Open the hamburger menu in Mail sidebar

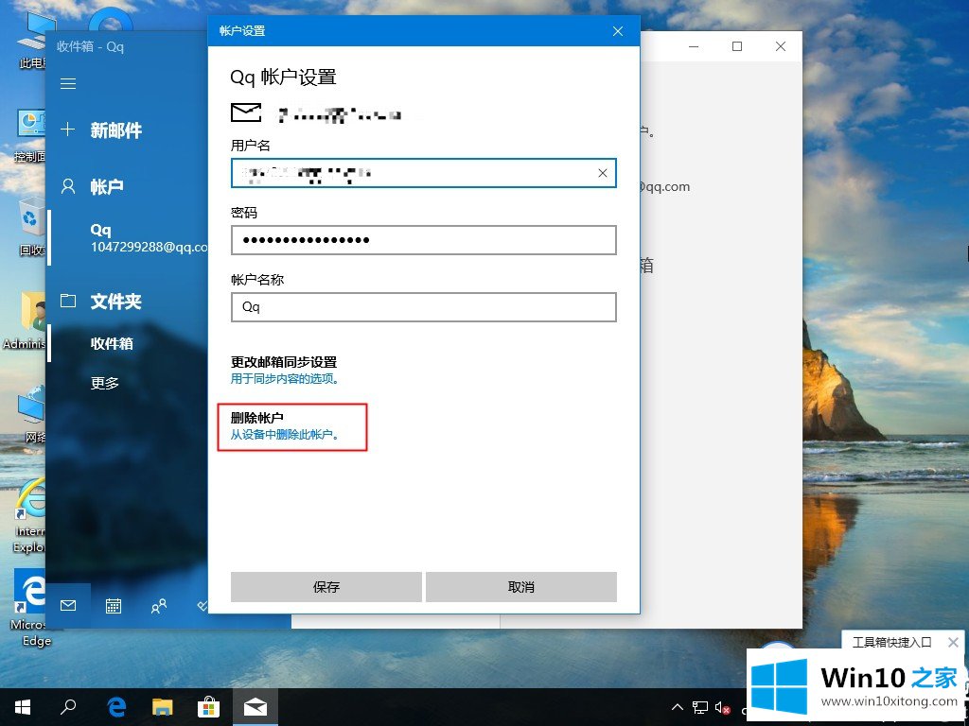pos(68,83)
